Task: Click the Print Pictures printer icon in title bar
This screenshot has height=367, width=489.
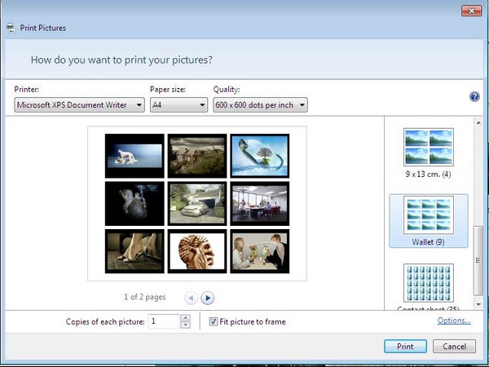Action: tap(11, 28)
